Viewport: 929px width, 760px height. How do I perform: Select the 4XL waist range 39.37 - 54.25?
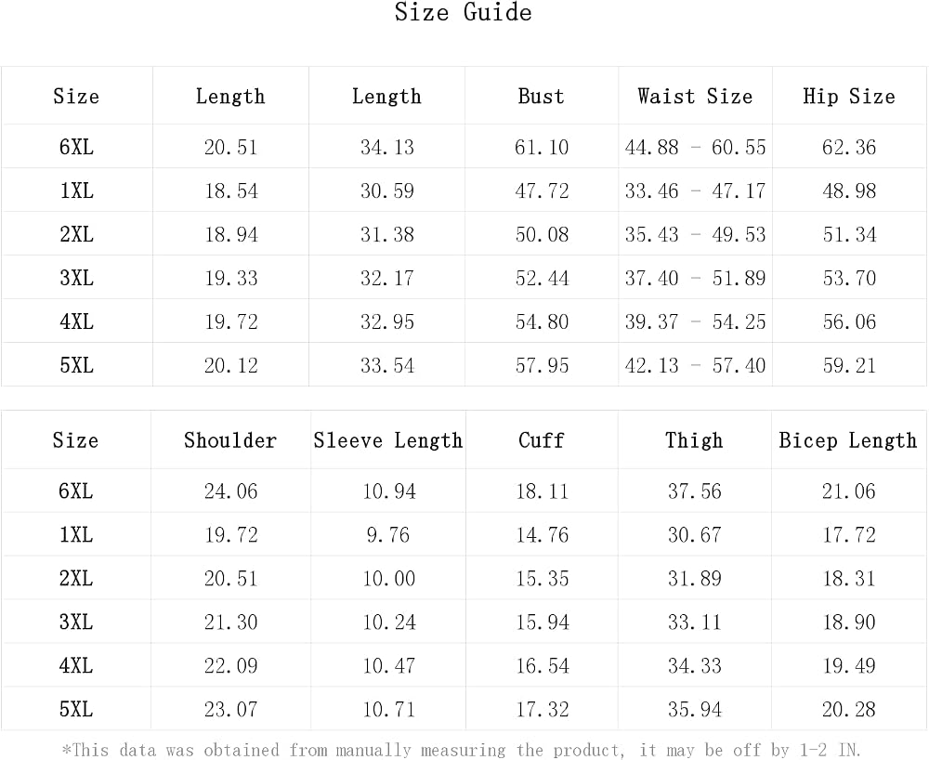pos(695,321)
